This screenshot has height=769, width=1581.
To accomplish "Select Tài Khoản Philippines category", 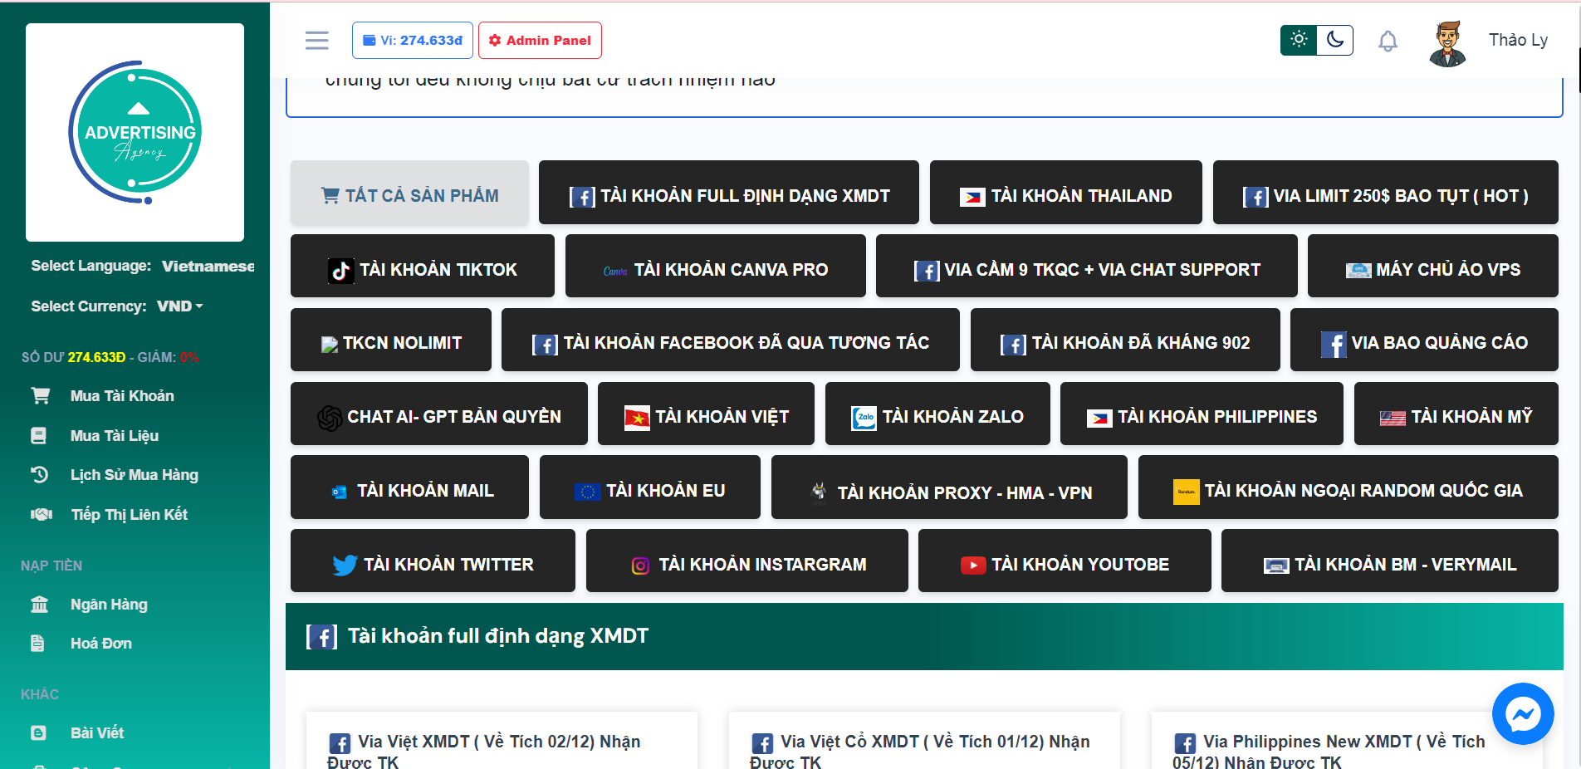I will click(x=1202, y=414).
